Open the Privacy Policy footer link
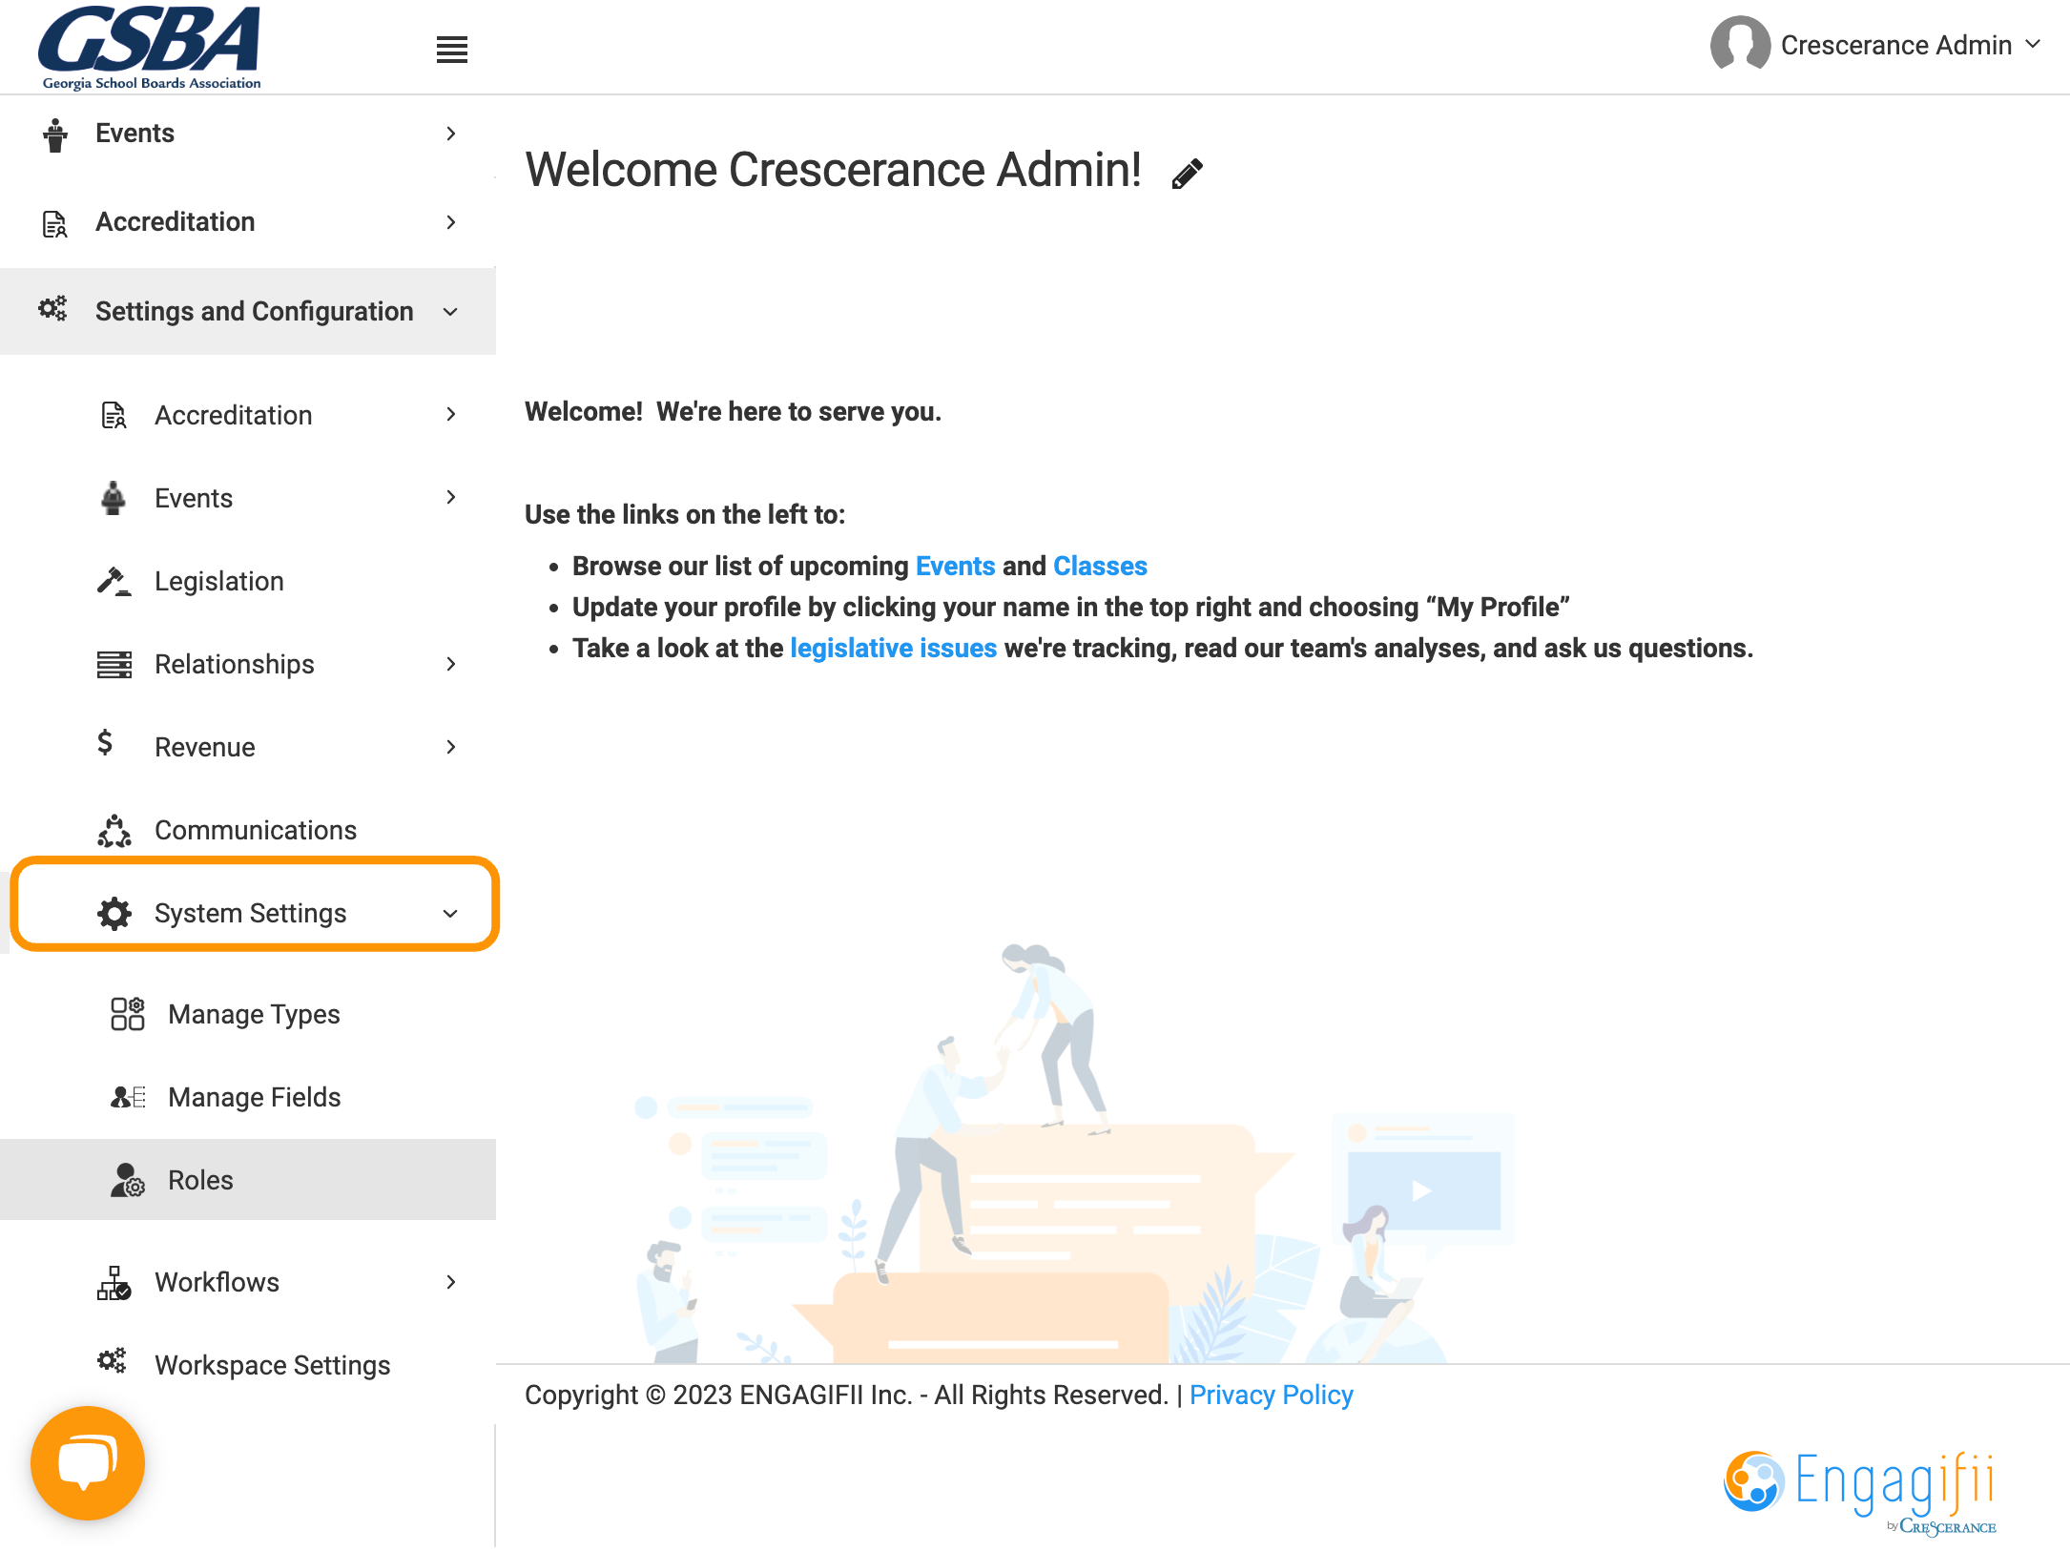This screenshot has width=2070, height=1551. click(1271, 1395)
